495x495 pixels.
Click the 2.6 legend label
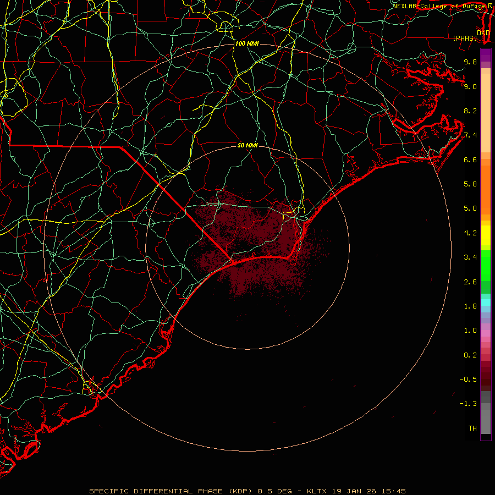[470, 282]
